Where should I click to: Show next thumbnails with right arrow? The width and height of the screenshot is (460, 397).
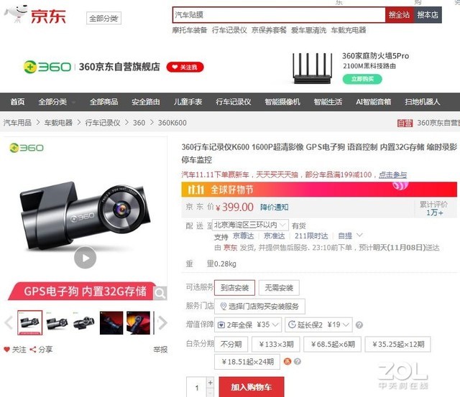pos(162,322)
